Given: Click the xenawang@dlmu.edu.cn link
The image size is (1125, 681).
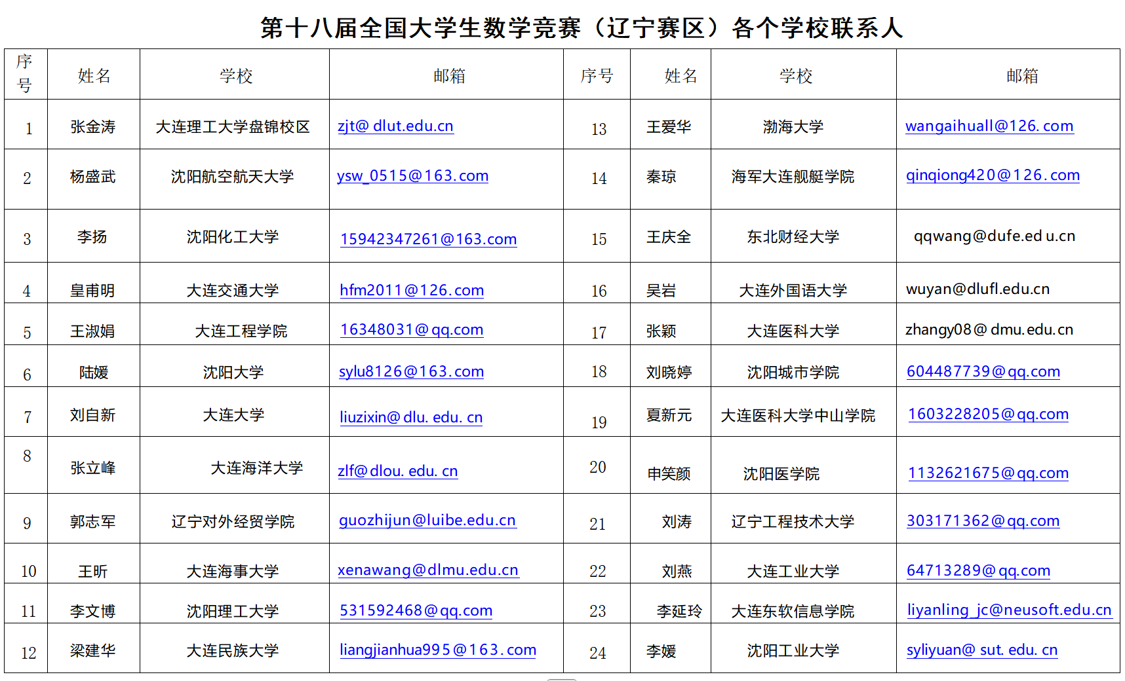Looking at the screenshot, I should coord(428,570).
